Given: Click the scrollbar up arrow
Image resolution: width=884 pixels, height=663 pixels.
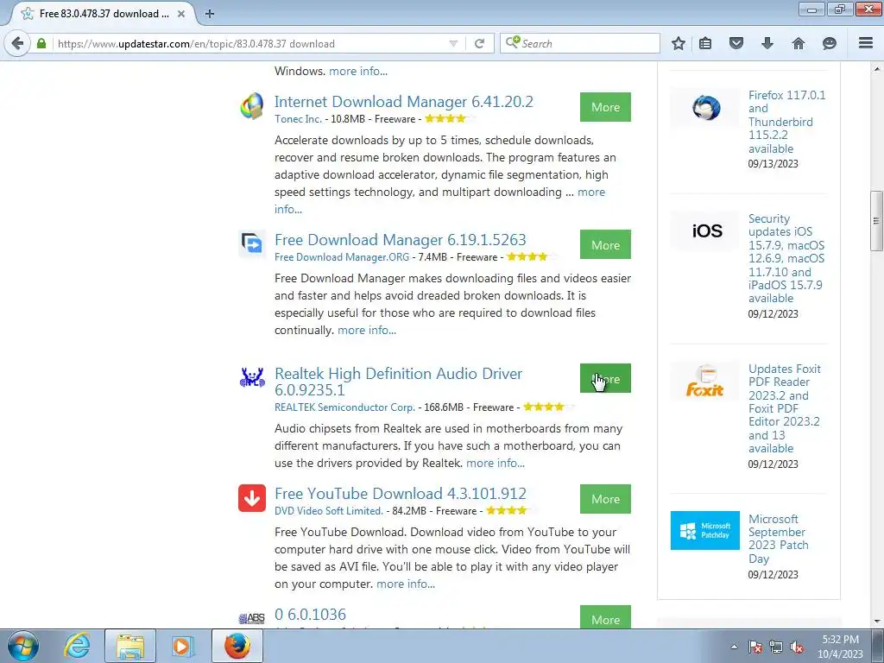Looking at the screenshot, I should point(876,69).
